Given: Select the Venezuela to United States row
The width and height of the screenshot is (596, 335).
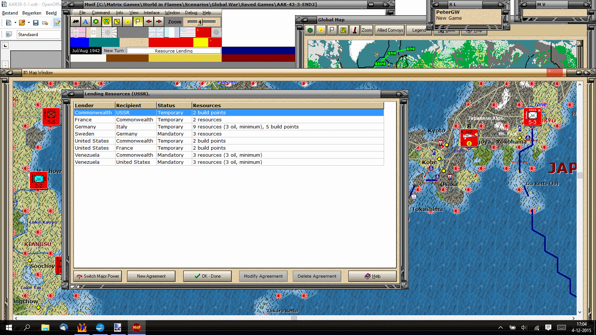Looking at the screenshot, I should pos(229,162).
